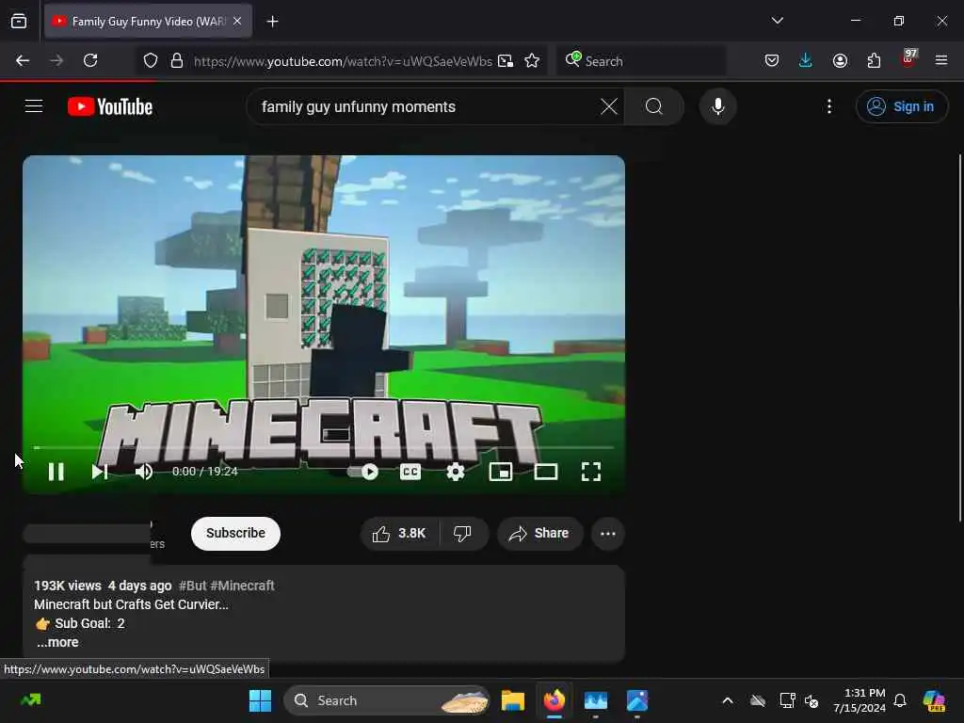This screenshot has height=723, width=964.
Task: Open Firefox downloads panel
Action: 806,60
